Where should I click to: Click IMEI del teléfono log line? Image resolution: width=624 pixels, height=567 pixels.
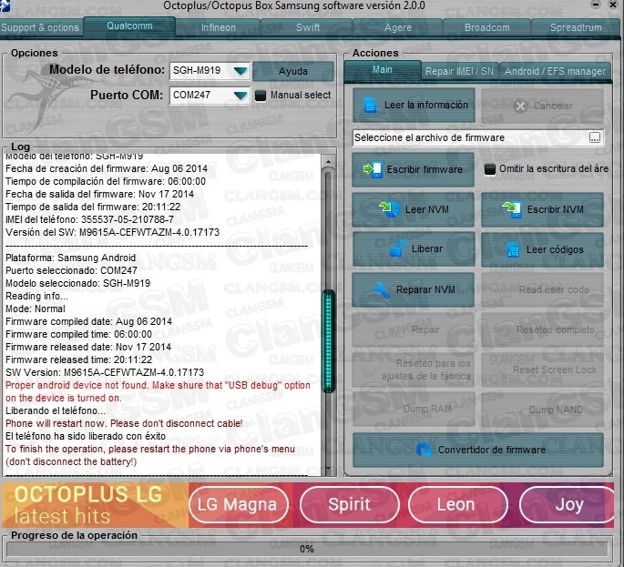click(89, 219)
